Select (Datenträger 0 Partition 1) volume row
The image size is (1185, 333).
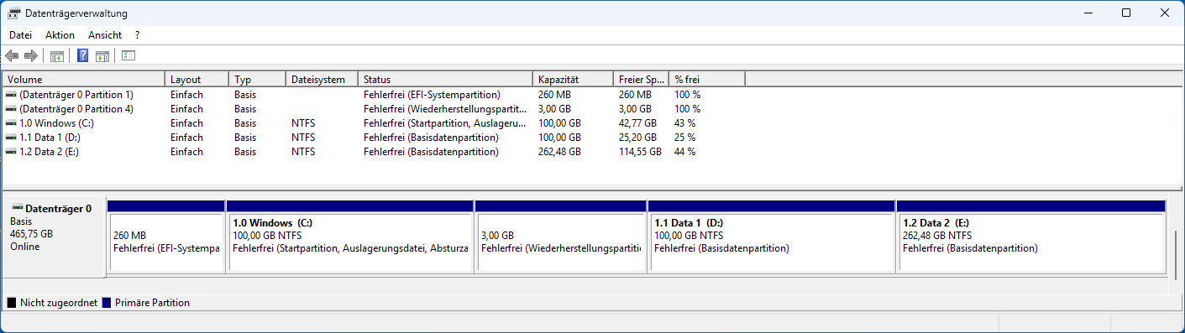[375, 95]
